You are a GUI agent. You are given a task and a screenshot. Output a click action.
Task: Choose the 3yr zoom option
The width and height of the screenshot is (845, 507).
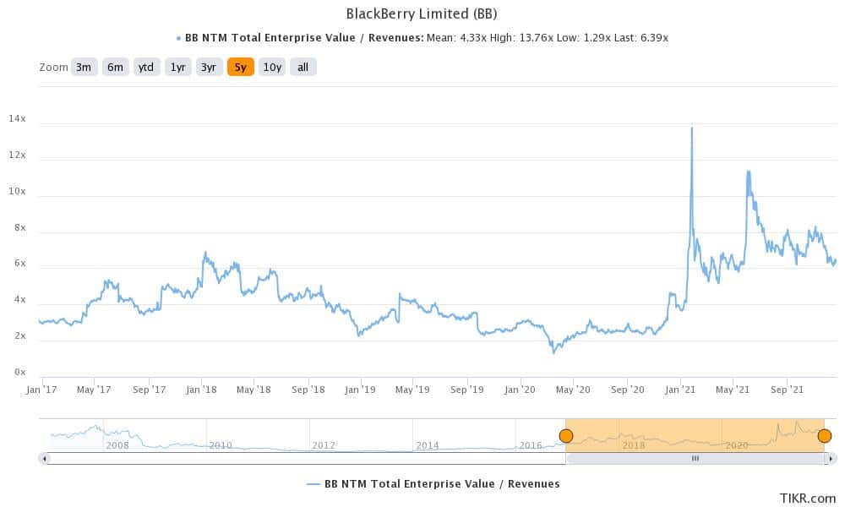(x=209, y=68)
